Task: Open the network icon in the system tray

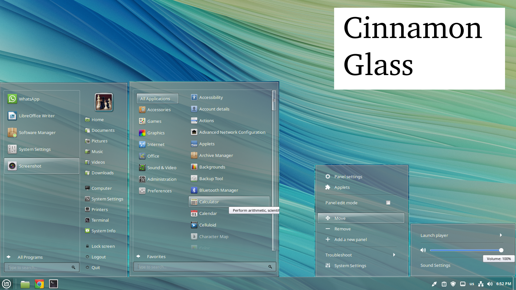Action: [481, 284]
